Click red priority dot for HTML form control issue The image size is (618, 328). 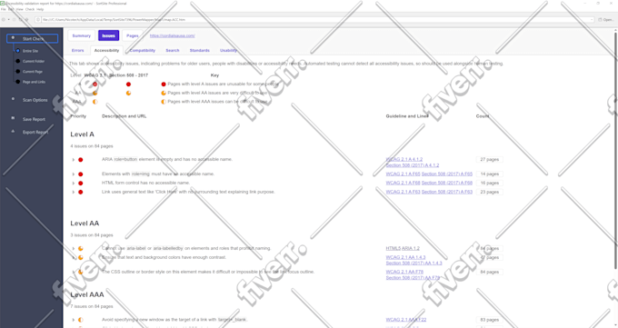[80, 184]
